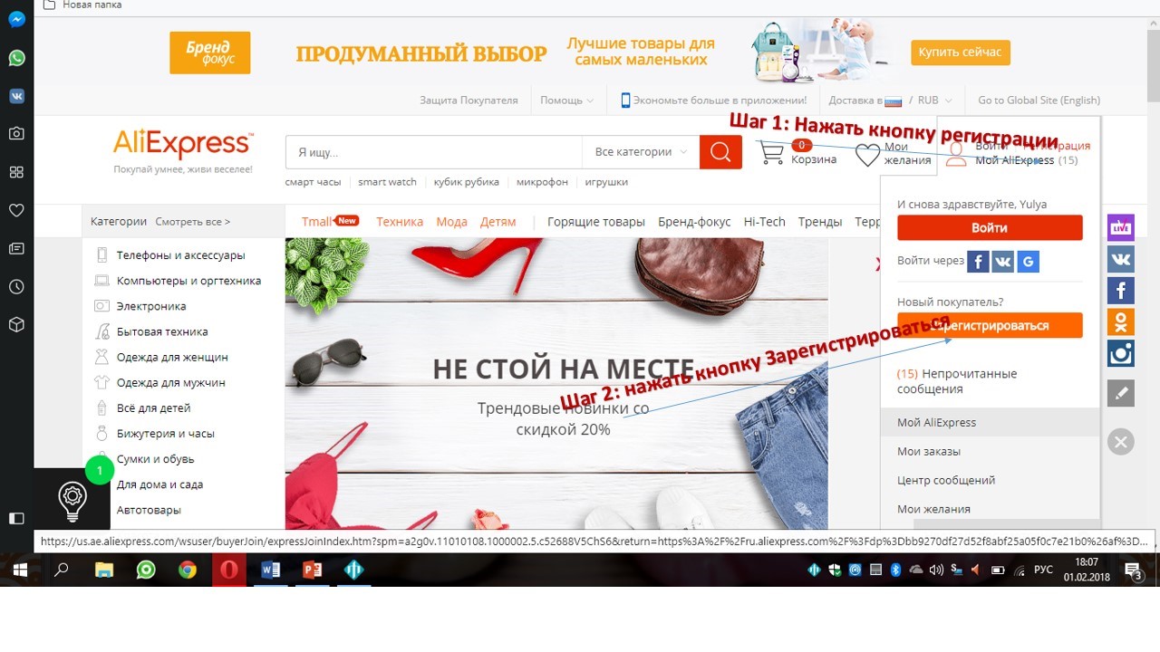The image size is (1160, 652).
Task: Share to Facebook from right rail
Action: pos(1121,290)
